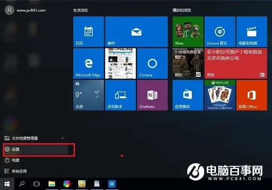Expand the 文件资源管理器 chevron arrow
272x190 pixels.
coord(62,138)
